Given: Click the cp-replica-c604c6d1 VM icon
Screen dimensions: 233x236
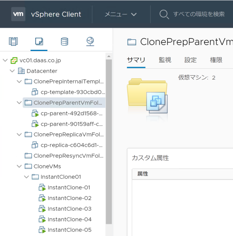Looking at the screenshot, I should [35, 145].
